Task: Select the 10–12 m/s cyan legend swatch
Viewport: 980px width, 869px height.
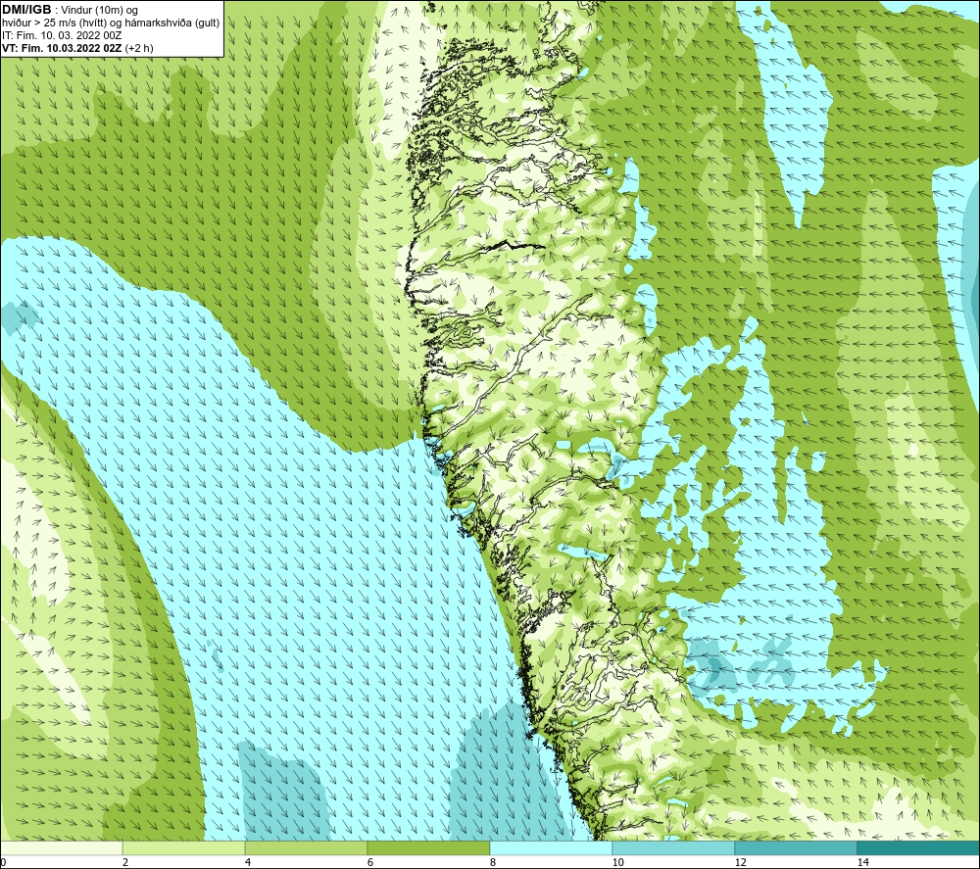Action: [x=674, y=847]
